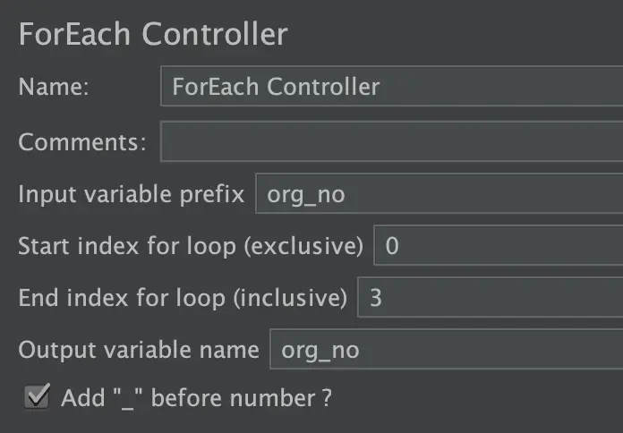Place cursor on "org_no" in Input variable prefix
The image size is (623, 433).
(306, 195)
